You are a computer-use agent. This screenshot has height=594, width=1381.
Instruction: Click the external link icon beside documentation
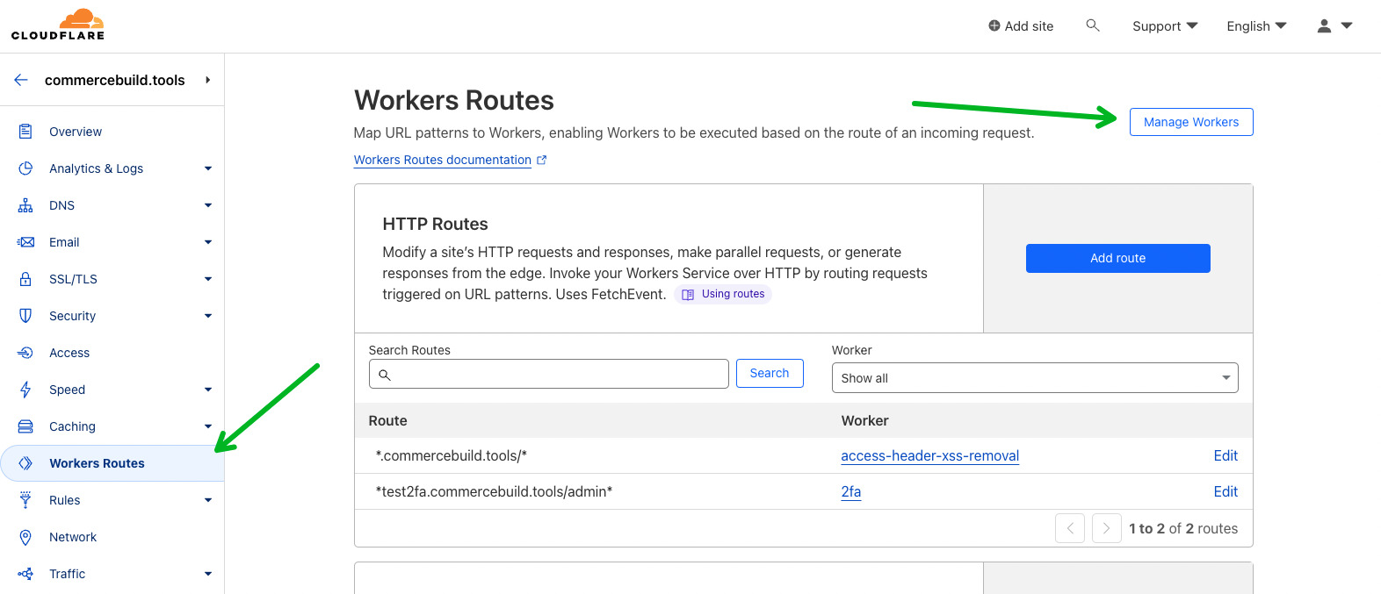click(x=542, y=160)
